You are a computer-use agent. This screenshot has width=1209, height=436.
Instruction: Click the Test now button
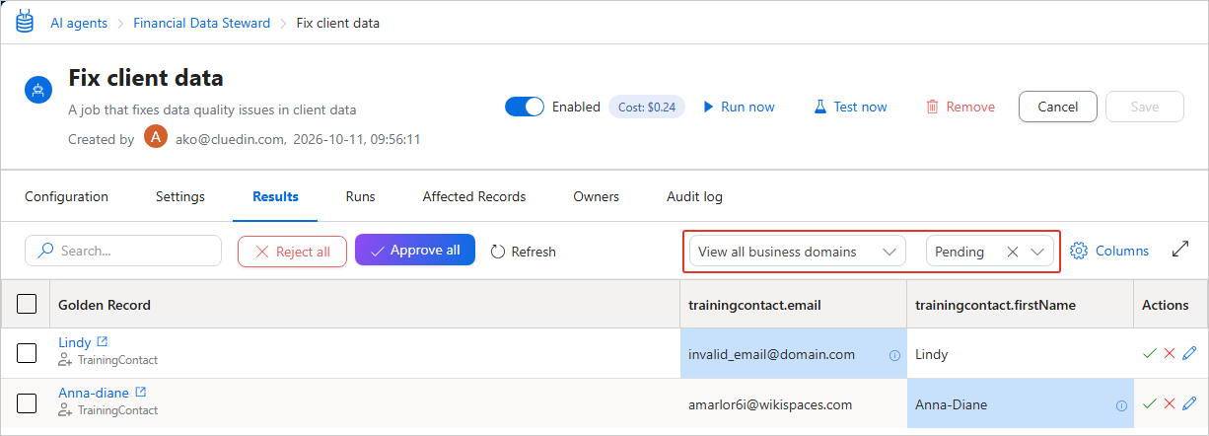tap(850, 107)
